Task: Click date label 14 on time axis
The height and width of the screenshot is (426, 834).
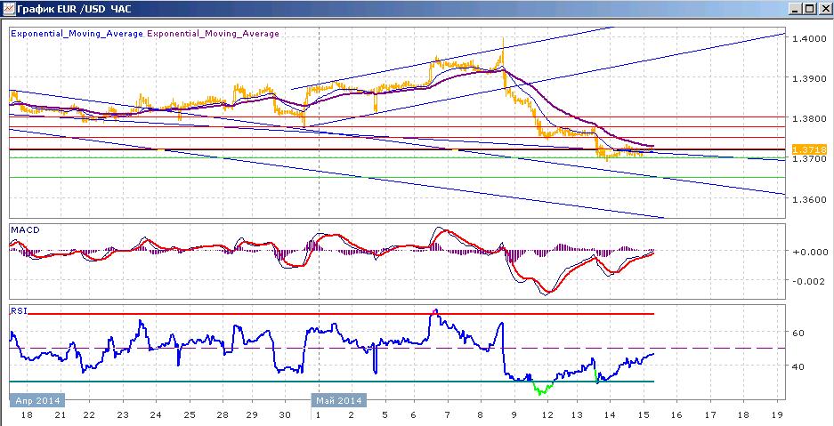Action: pos(610,414)
